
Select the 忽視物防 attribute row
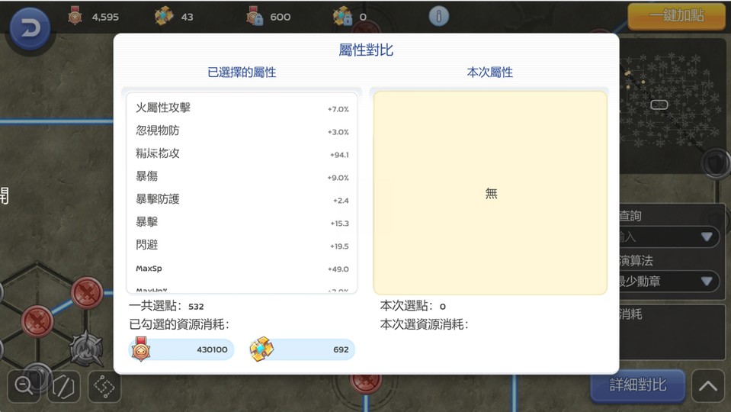(x=242, y=131)
